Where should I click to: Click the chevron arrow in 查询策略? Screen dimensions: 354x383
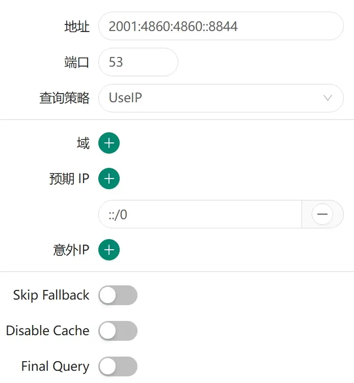coord(328,98)
